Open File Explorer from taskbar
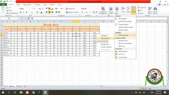169x95 pixels. (x=21, y=92)
